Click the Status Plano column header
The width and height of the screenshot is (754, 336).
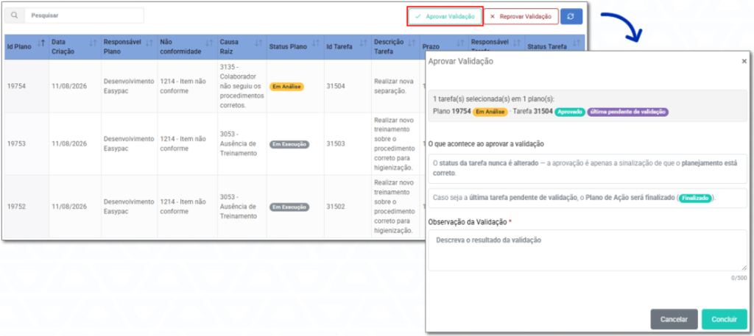coord(295,47)
